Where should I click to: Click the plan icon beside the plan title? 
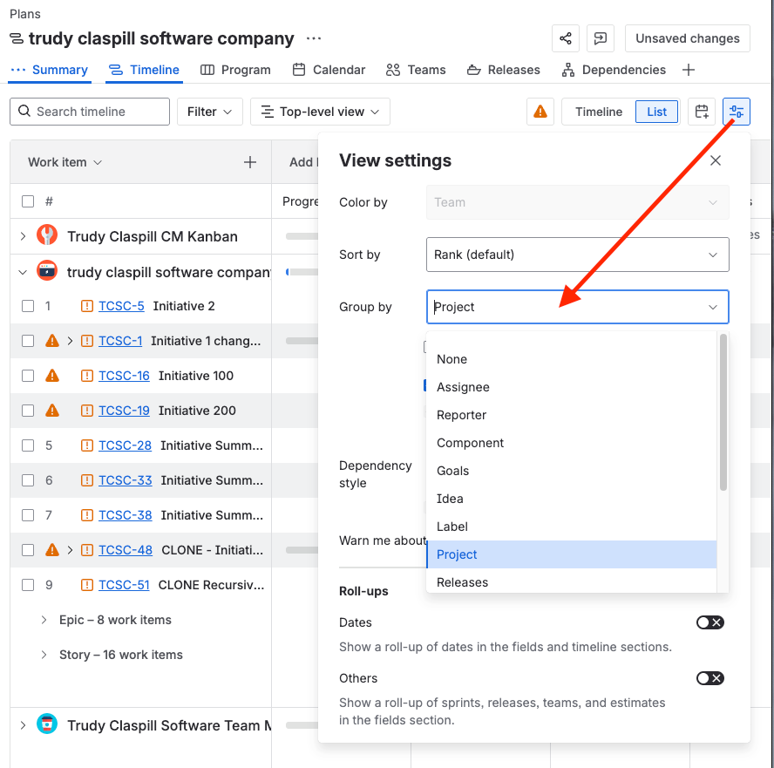17,38
